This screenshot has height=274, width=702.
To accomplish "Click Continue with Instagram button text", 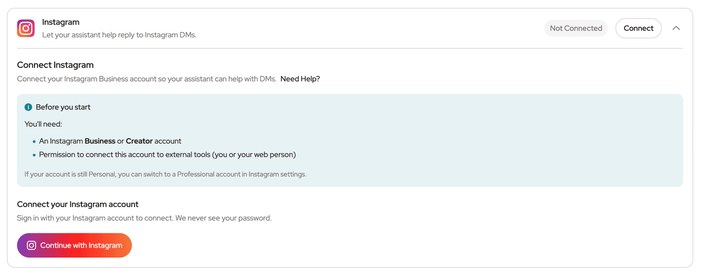I will pyautogui.click(x=81, y=245).
